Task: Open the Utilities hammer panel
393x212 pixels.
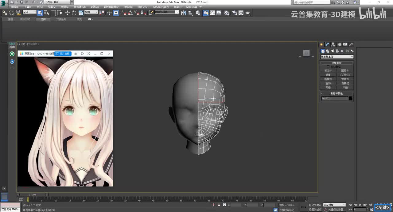Action: 351,44
